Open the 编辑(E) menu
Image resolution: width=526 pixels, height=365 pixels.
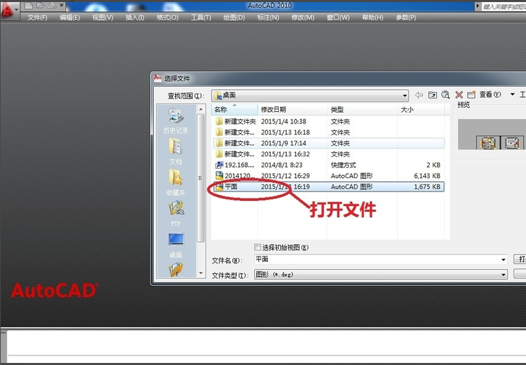coord(70,17)
